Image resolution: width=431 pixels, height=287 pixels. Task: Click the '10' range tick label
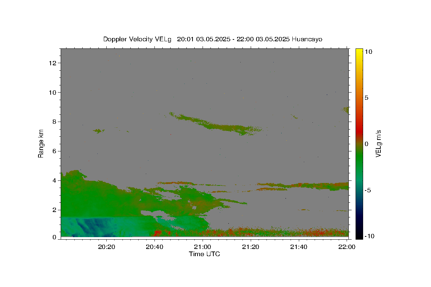point(54,93)
